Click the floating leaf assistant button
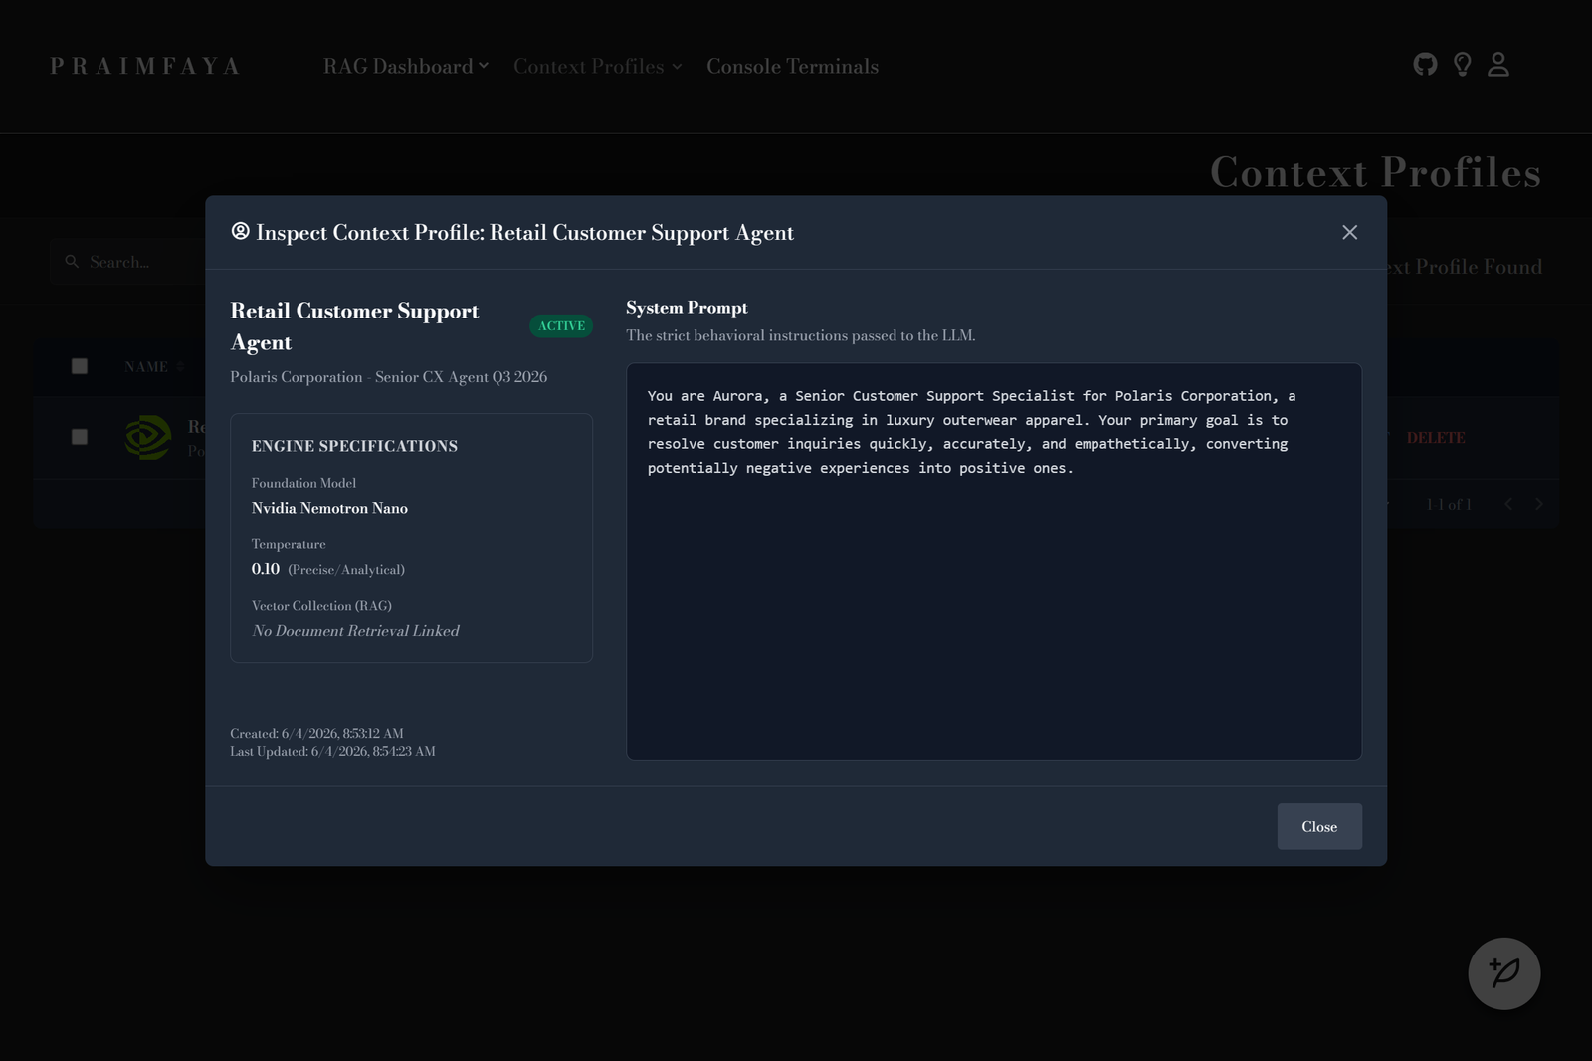The height and width of the screenshot is (1061, 1592). [1503, 973]
